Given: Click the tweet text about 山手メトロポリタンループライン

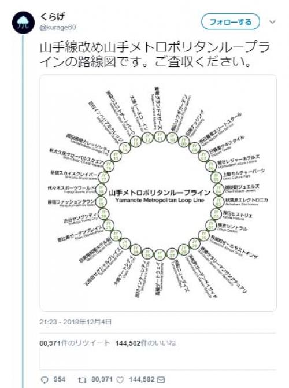Looking at the screenshot, I should pos(154,54).
